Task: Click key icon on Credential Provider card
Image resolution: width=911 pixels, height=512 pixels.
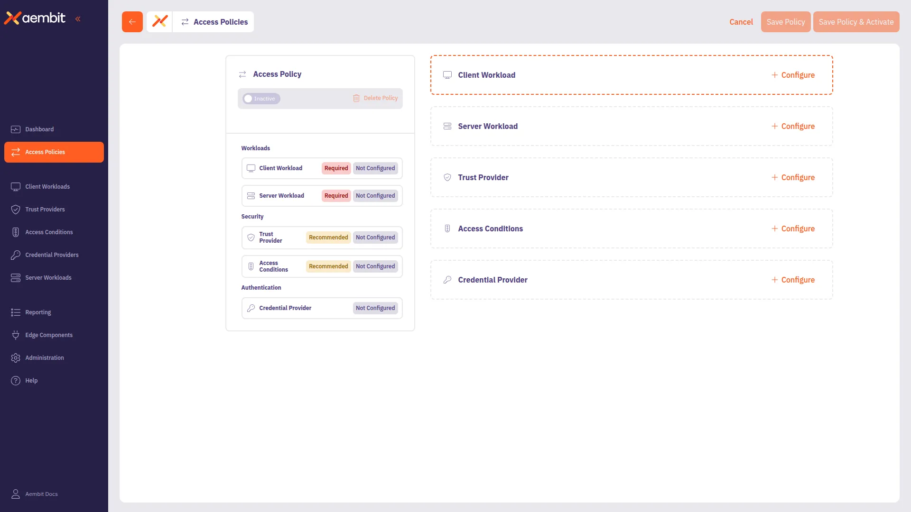Action: point(447,280)
